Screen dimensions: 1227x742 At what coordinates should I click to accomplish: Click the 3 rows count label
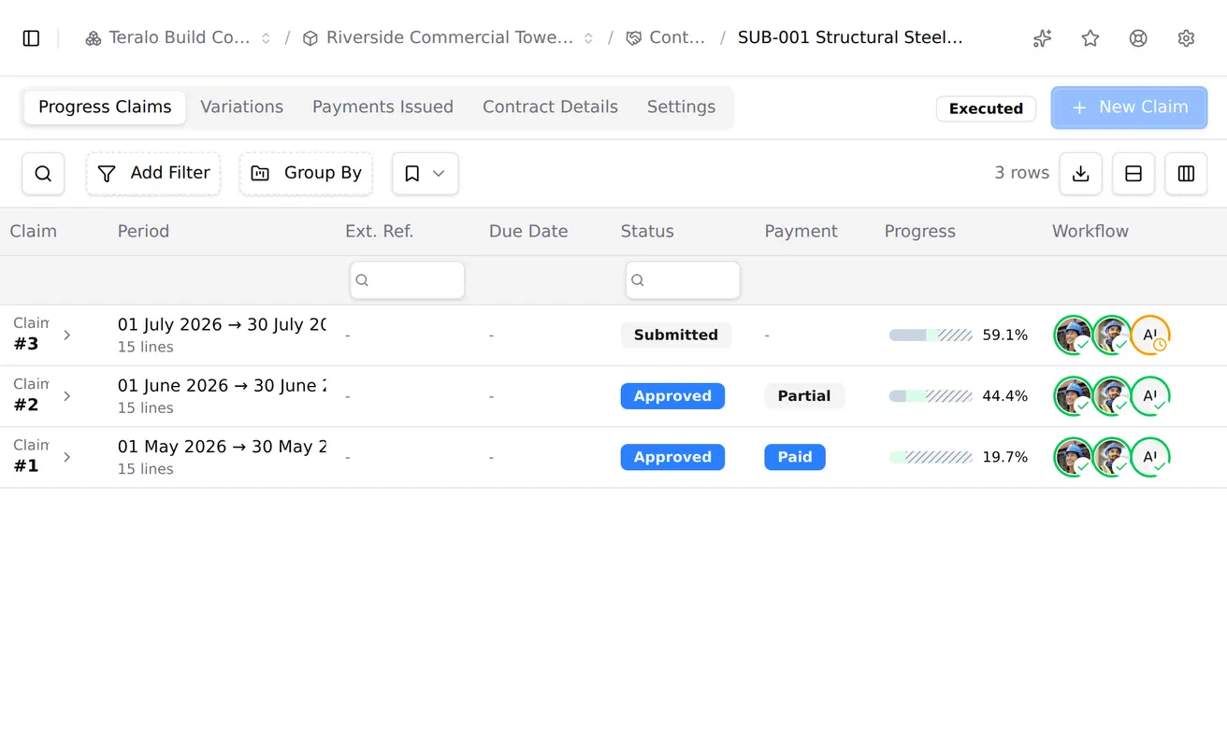click(x=1021, y=173)
